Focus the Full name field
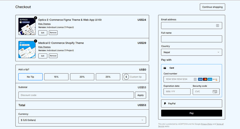Screen dimensions: 240x129 tap(192, 39)
